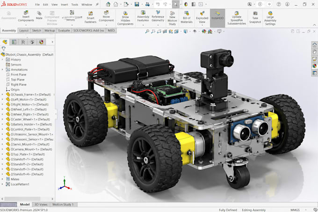
Task: Open the ConfigurationManager tab icon
Action: pos(23,42)
